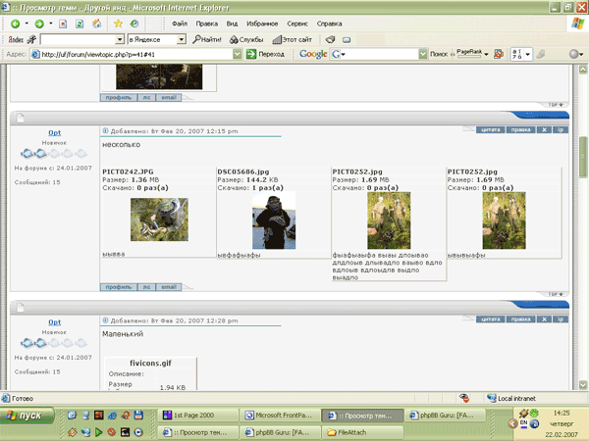The width and height of the screenshot is (589, 441).
Task: Click the email button below first post
Action: pyautogui.click(x=169, y=287)
